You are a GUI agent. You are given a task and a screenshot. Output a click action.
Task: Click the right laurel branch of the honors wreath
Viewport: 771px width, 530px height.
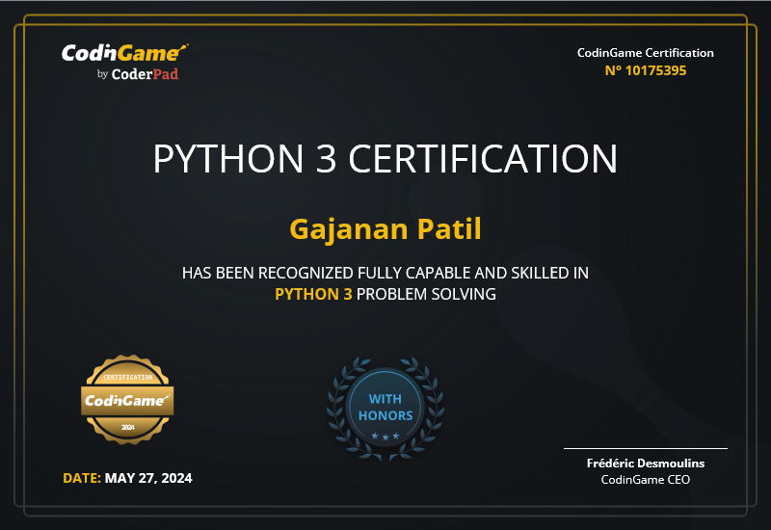pos(433,405)
